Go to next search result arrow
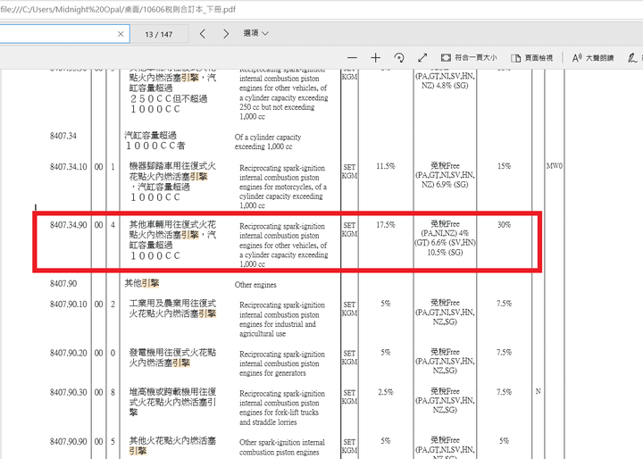Image resolution: width=643 pixels, height=459 pixels. 226,34
